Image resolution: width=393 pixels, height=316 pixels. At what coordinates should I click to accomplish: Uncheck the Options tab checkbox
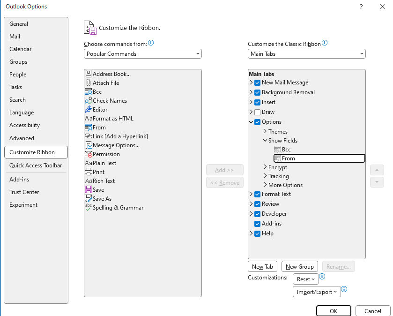click(257, 122)
